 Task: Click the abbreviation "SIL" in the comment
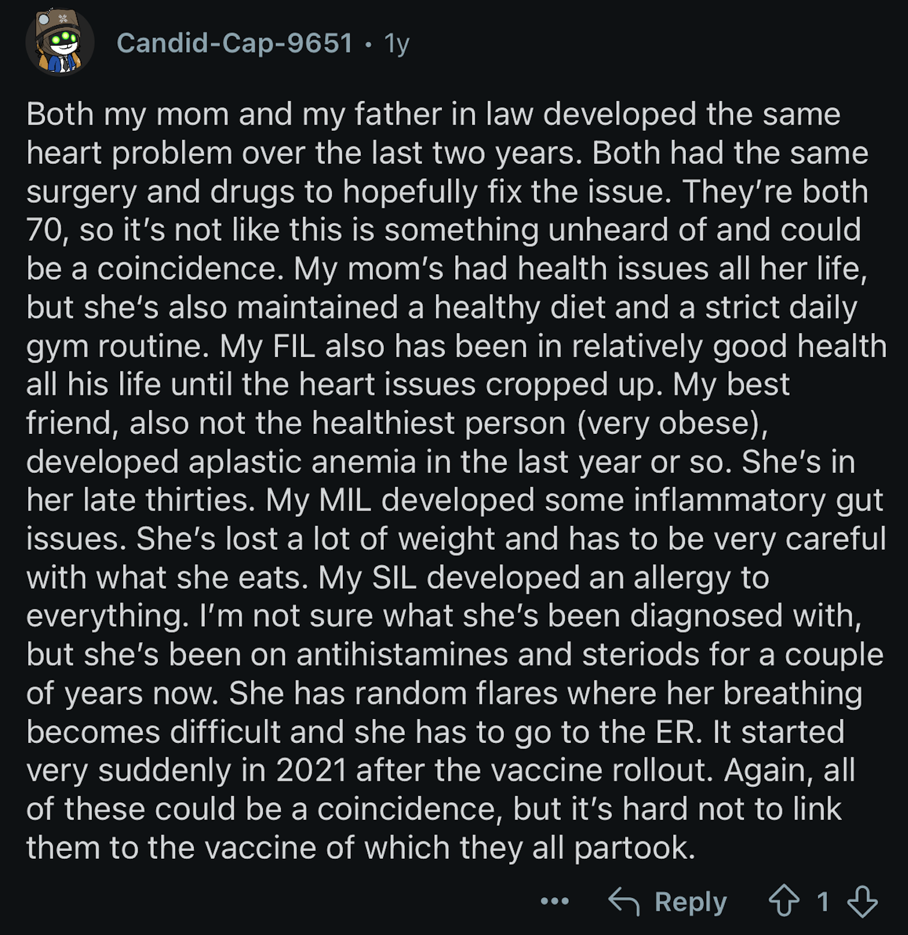point(394,577)
